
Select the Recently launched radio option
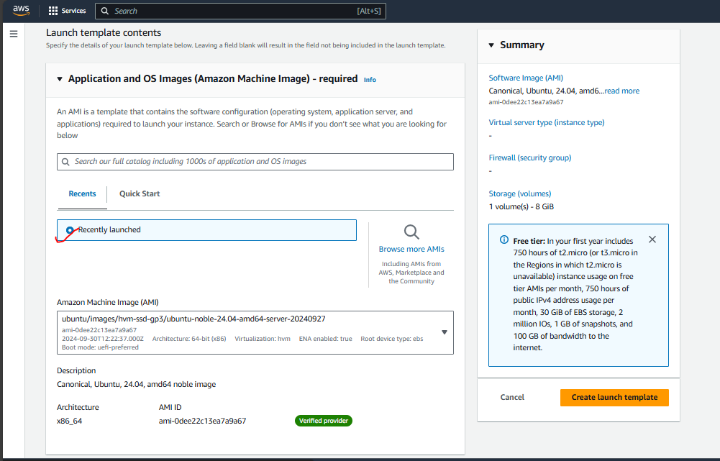point(70,230)
